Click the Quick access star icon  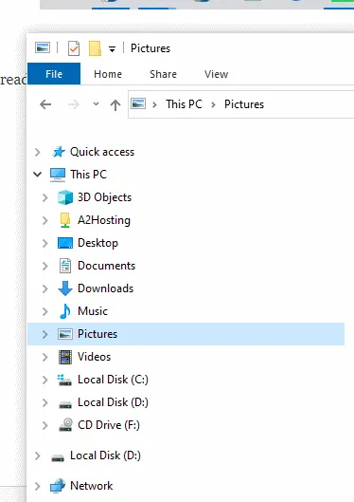tap(59, 152)
